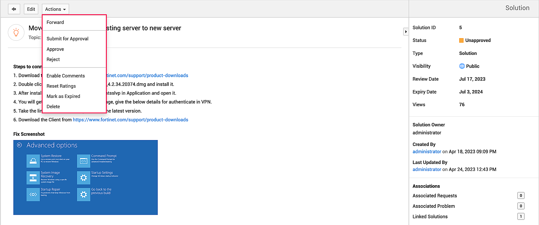Click Reset Ratings menu entry

click(x=61, y=86)
